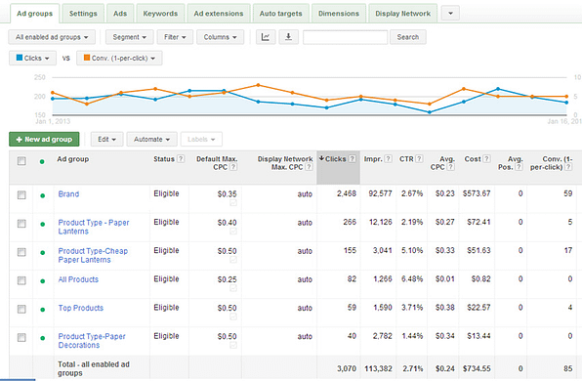Open Product Type-Cheap Paper Lanterns link

pos(93,256)
